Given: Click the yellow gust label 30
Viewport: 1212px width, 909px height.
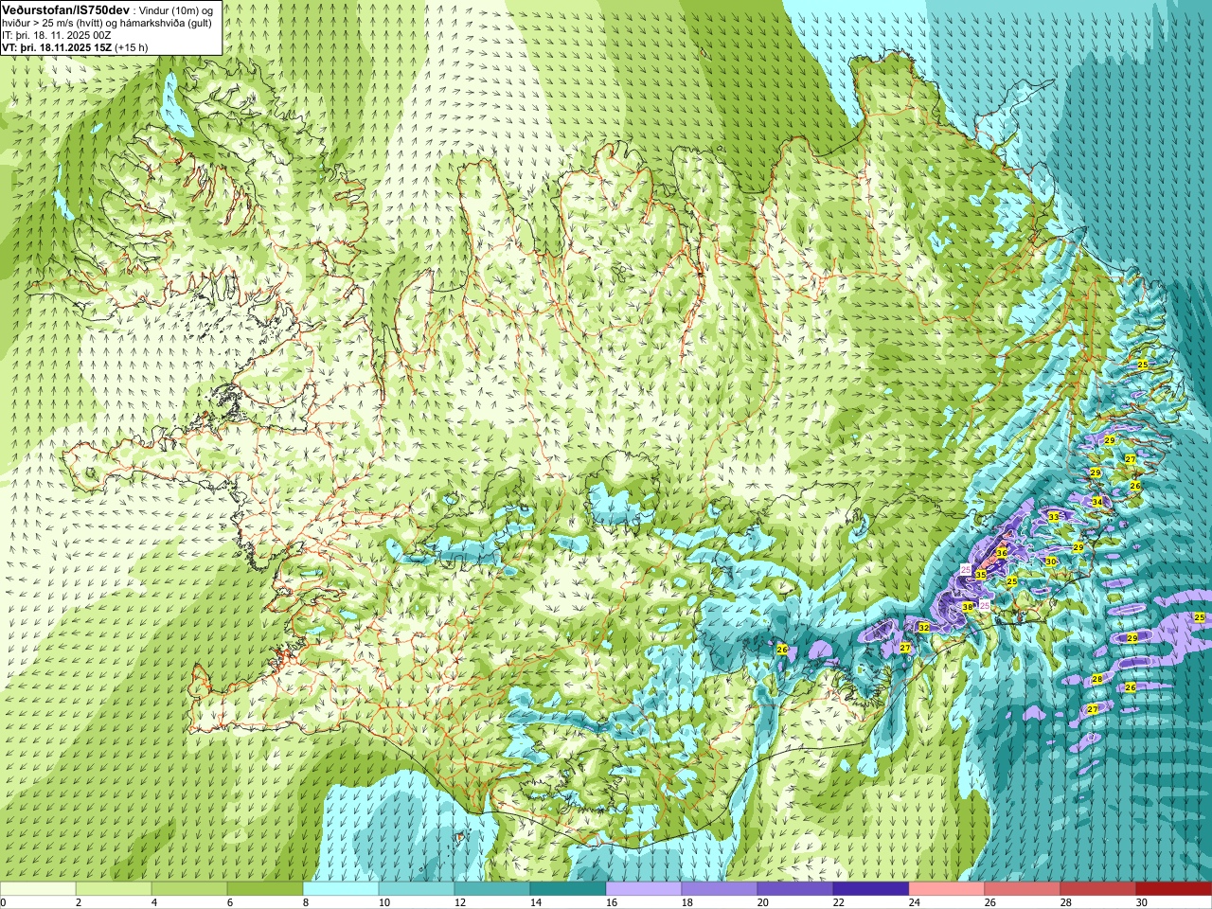Looking at the screenshot, I should coord(1051,561).
